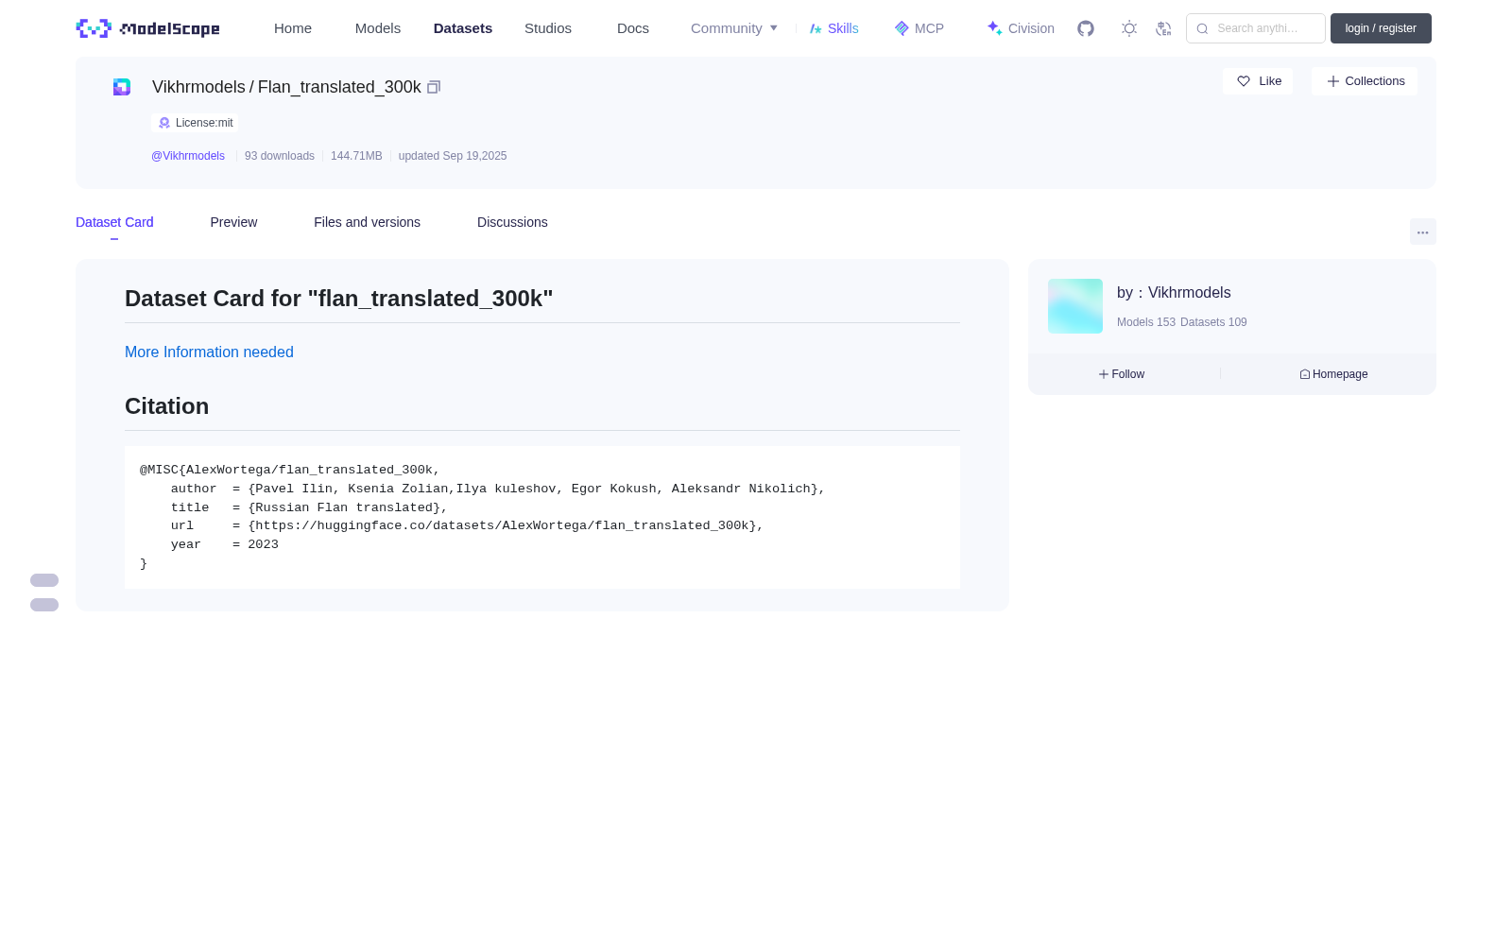Screen dimensions: 1512x945
Task: Switch language with the translate icon
Action: click(1163, 28)
